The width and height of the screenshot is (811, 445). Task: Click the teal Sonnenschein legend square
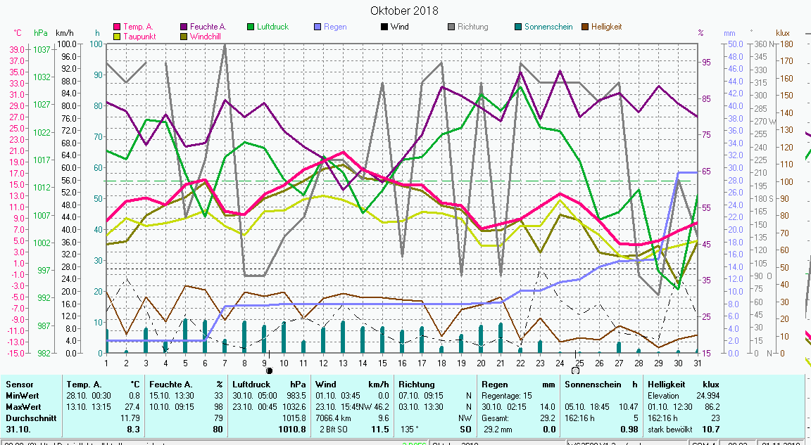click(518, 27)
